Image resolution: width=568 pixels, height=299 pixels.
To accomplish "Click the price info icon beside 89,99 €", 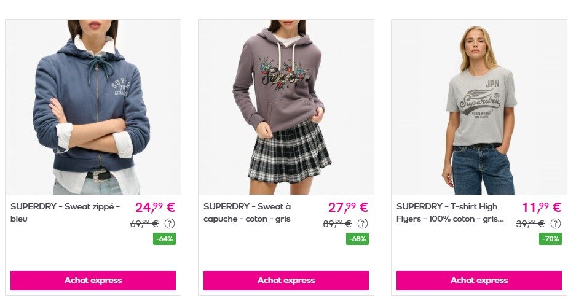I will pos(363,223).
